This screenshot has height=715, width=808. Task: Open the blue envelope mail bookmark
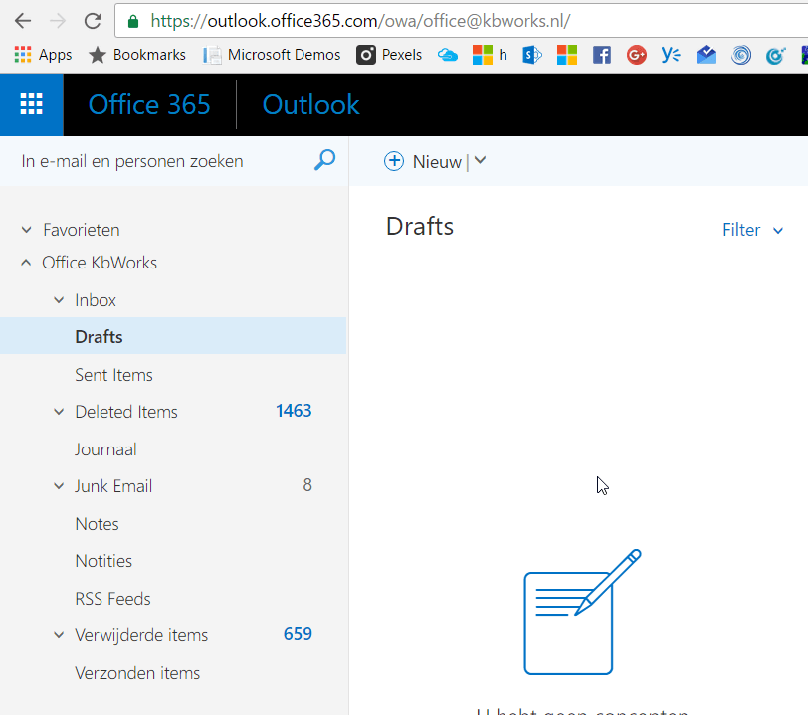(706, 54)
